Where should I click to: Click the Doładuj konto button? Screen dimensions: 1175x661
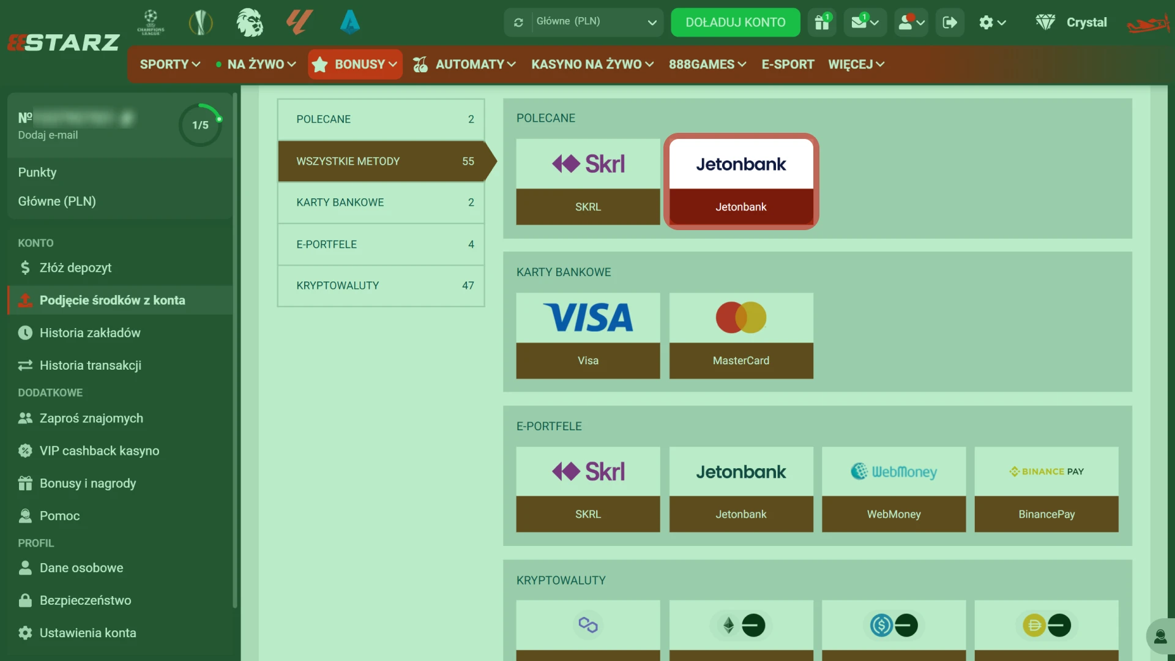click(x=735, y=23)
